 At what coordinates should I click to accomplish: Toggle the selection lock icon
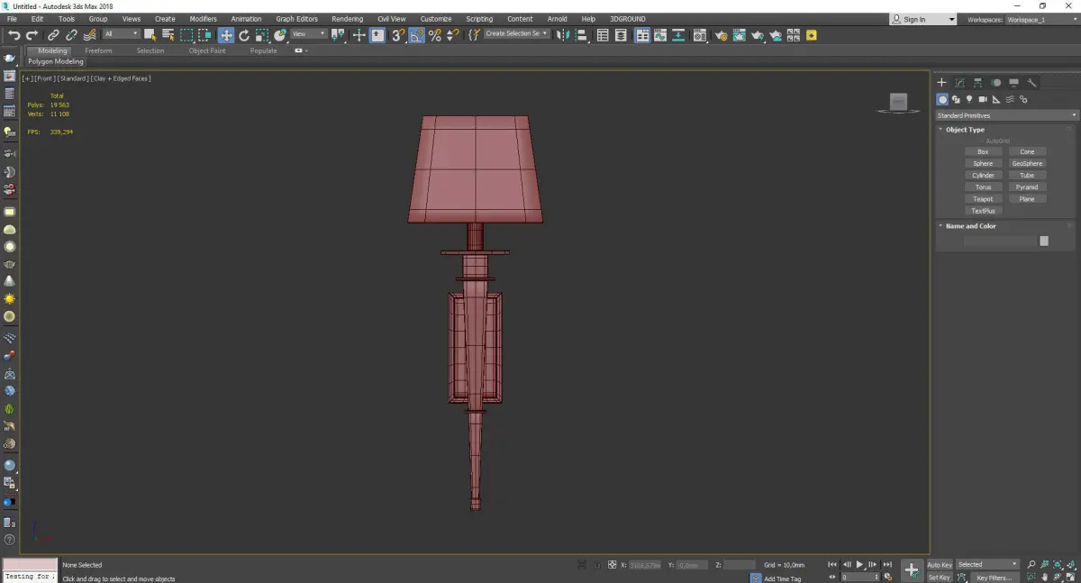point(597,564)
